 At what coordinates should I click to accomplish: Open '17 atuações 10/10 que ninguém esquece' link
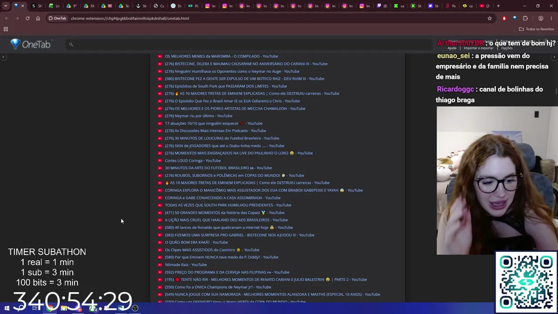tap(214, 123)
